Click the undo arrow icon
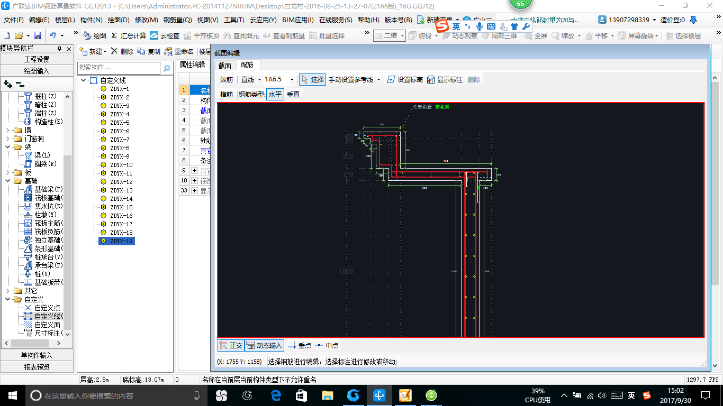The image size is (723, 406). pyautogui.click(x=53, y=35)
